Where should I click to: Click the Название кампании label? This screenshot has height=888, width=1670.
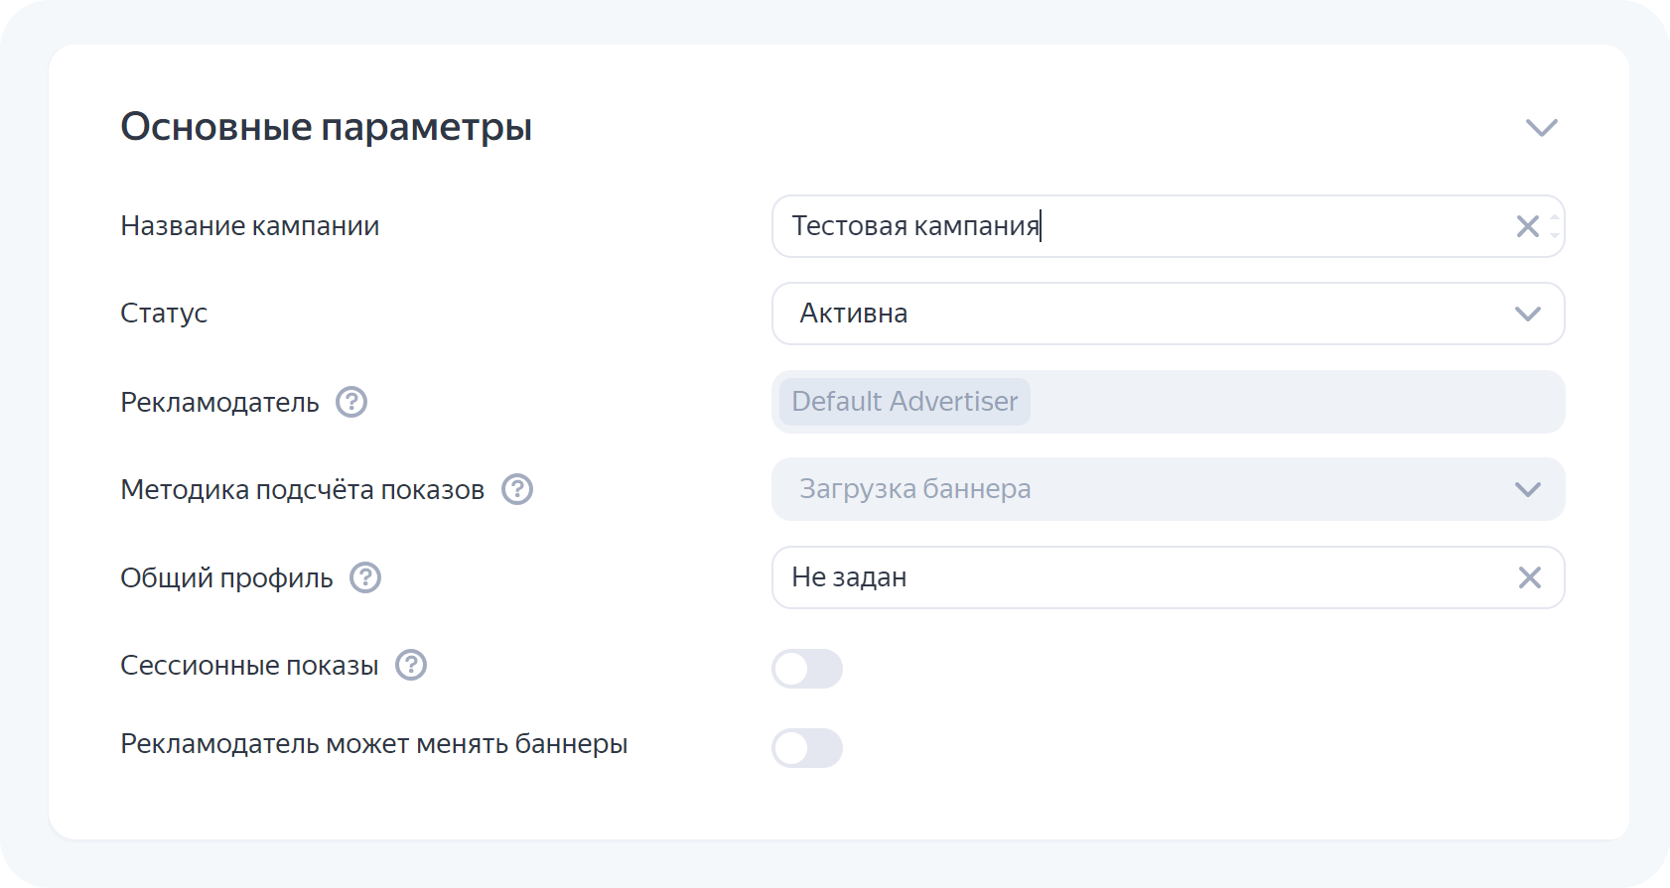[249, 226]
